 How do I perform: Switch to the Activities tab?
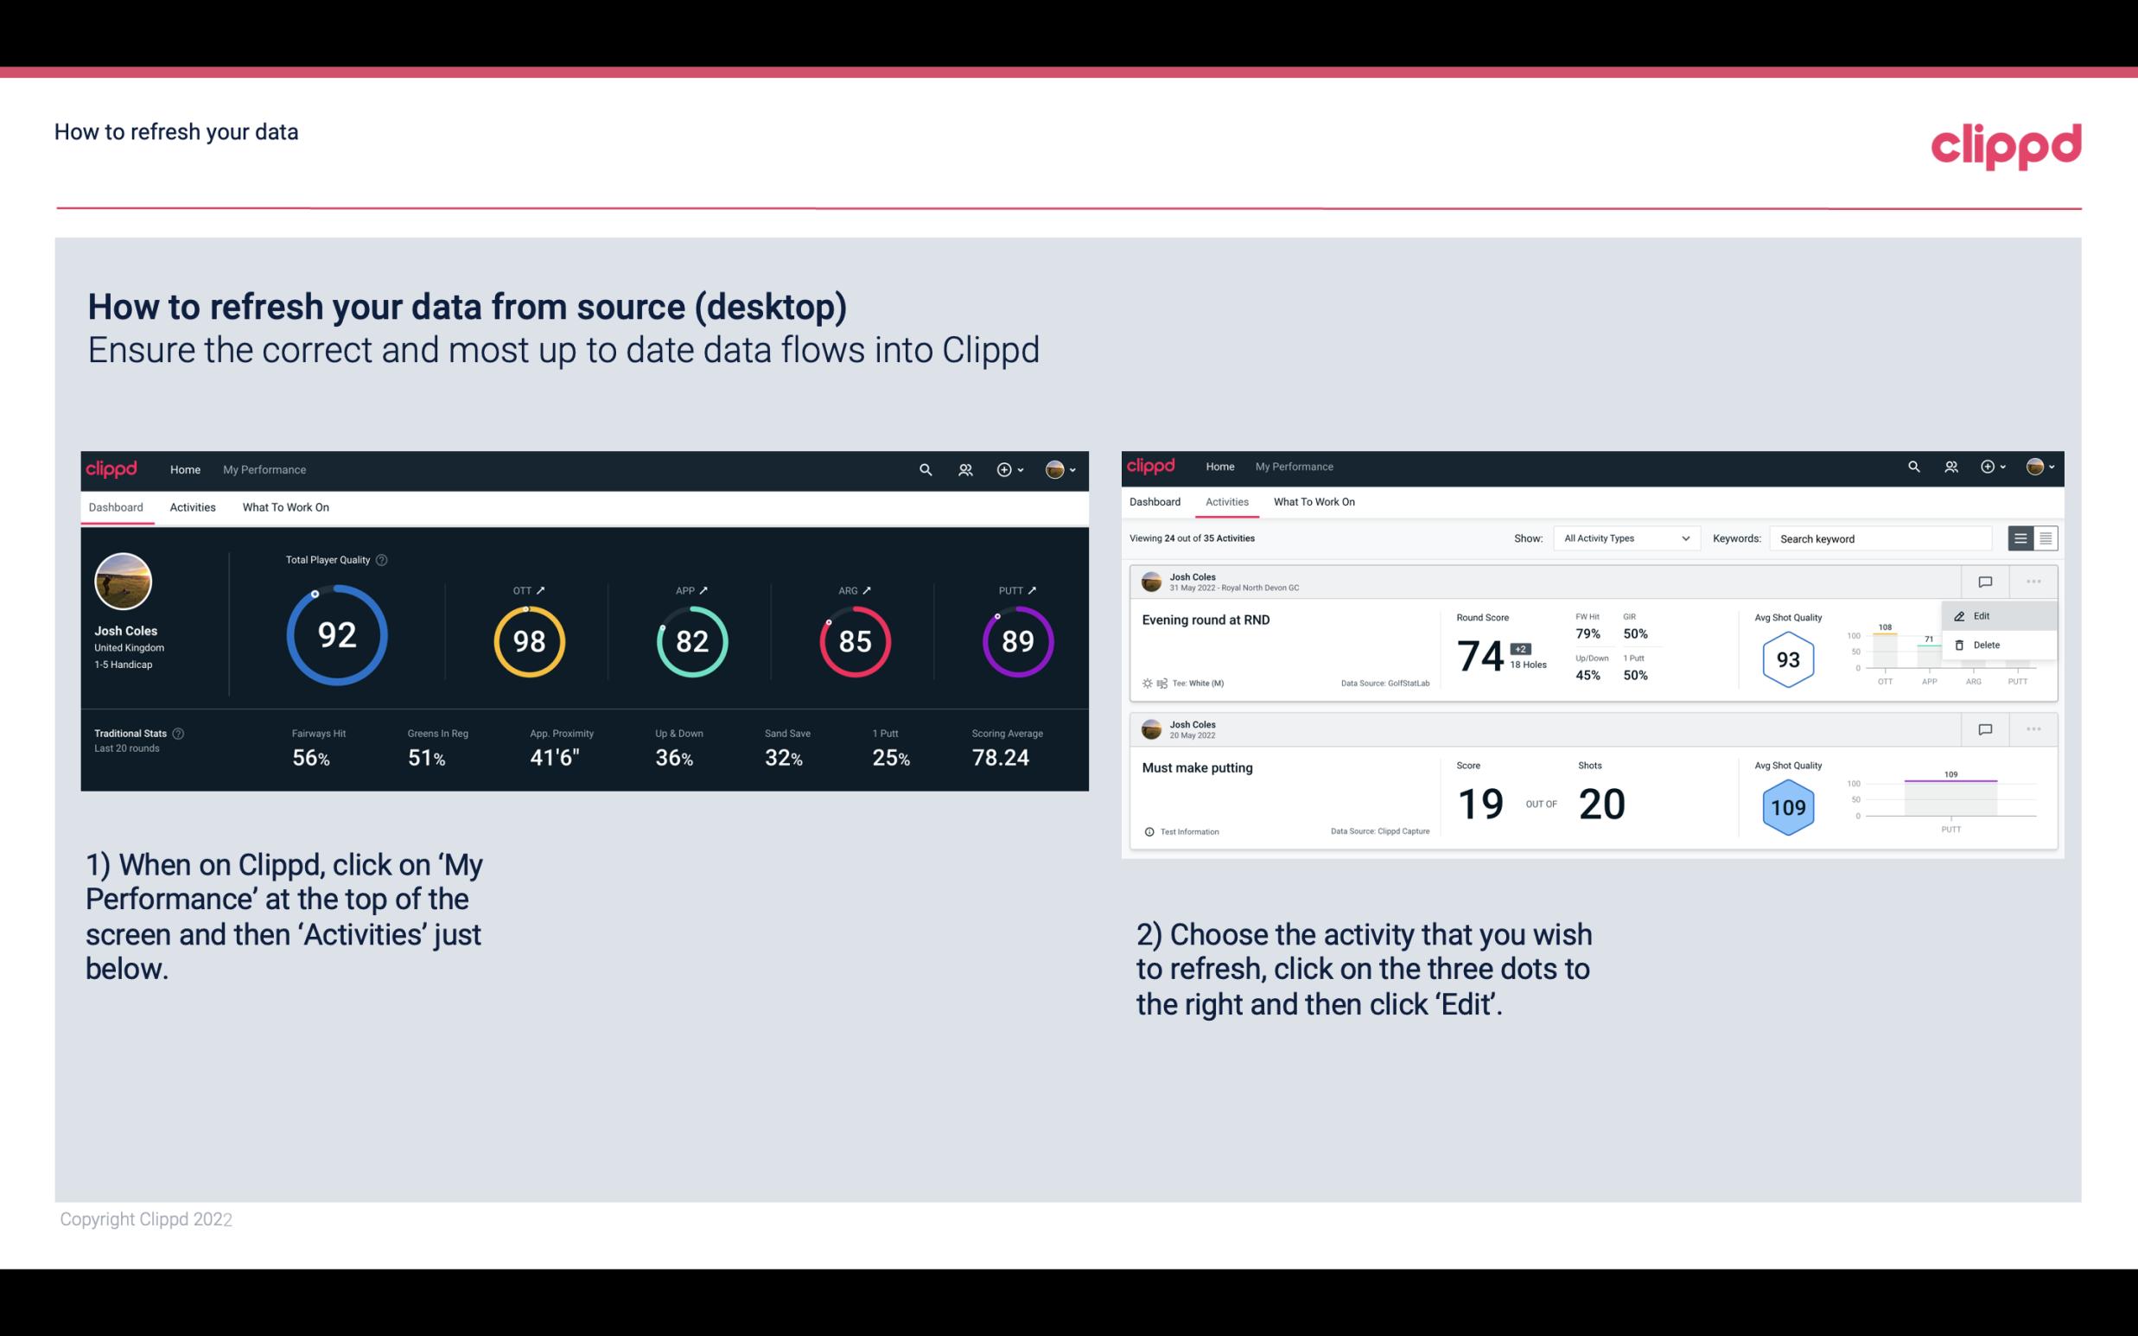[193, 506]
